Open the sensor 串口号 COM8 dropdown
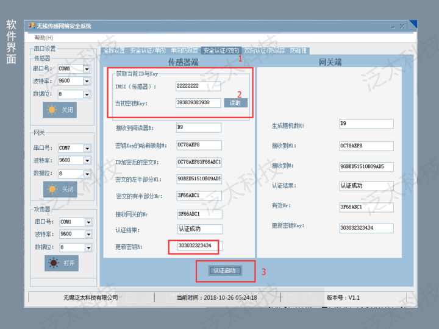This screenshot has height=329, width=439. (x=87, y=68)
